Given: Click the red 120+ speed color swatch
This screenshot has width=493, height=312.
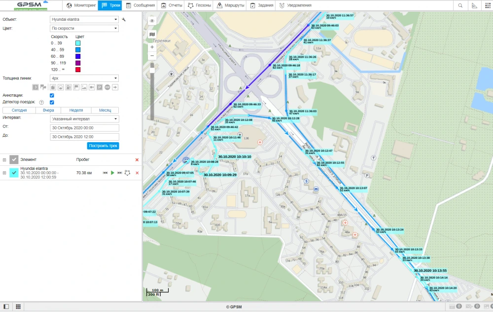Looking at the screenshot, I should point(78,70).
